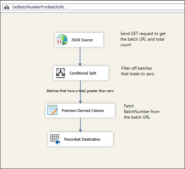Click the arrowhead entering Recordset Destination
This screenshot has width=185, height=169.
pos(80,131)
